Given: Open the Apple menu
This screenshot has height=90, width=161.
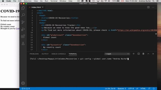Looking at the screenshot, I should tap(3, 1).
